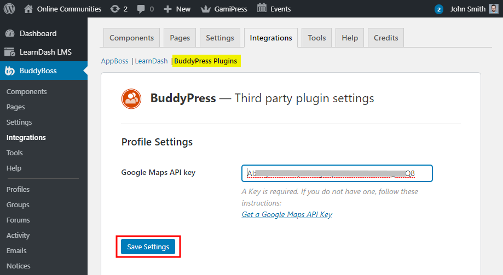This screenshot has height=275, width=503.
Task: Click the notifications badge showing 2
Action: (x=438, y=9)
